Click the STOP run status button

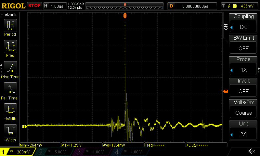(34, 6)
